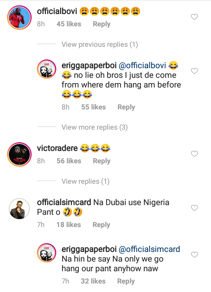Open the @officialsimcard mention link
Image resolution: width=211 pixels, height=292 pixels.
(x=149, y=249)
